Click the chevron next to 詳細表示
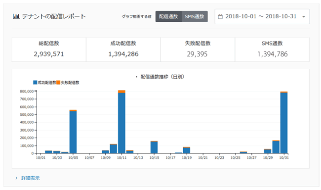Viewport: 321px width, 190px height. 16,178
